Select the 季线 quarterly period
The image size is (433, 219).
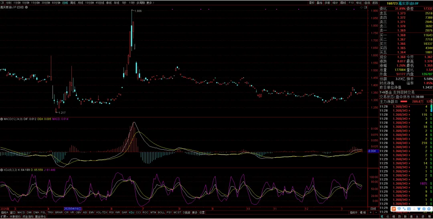(x=109, y=2)
